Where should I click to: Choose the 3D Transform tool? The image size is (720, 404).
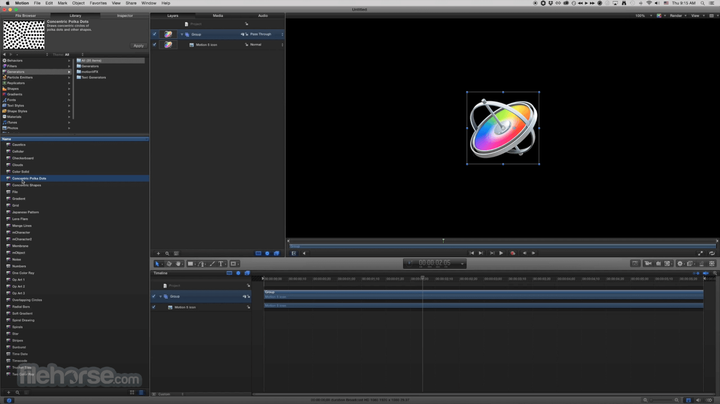(168, 263)
